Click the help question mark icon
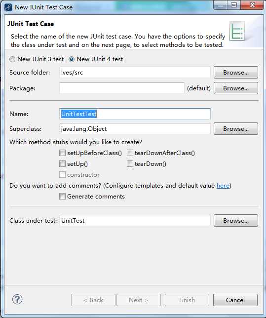 click(x=17, y=299)
